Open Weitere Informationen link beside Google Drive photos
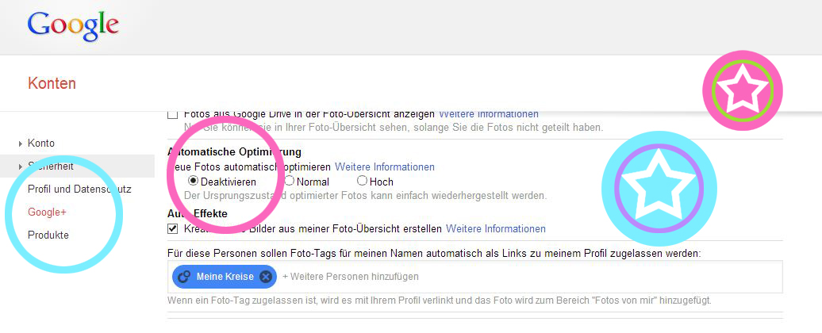The width and height of the screenshot is (822, 333). tap(488, 113)
